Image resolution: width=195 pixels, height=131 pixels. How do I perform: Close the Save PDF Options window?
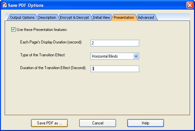click(x=190, y=5)
